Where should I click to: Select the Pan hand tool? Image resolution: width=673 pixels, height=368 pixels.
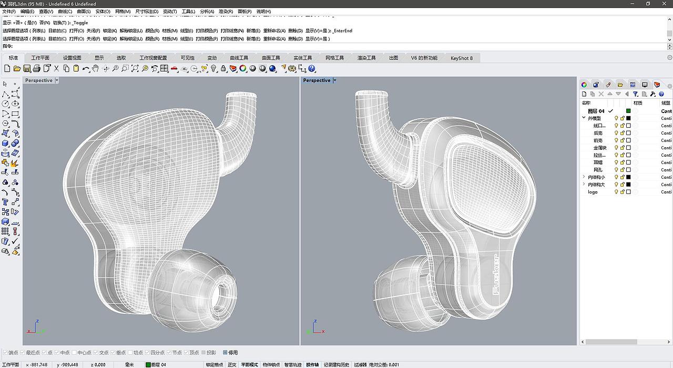95,68
